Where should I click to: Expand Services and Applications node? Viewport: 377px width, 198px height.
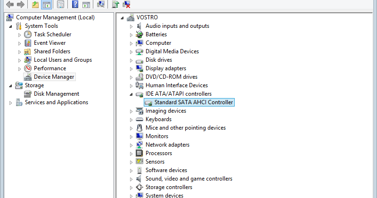click(10, 103)
